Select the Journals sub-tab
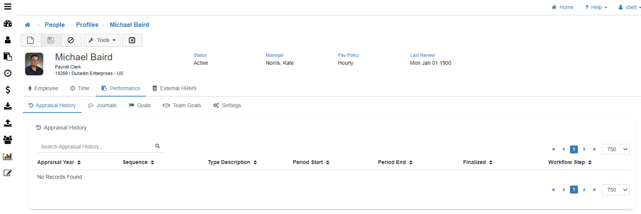This screenshot has height=214, width=641. tap(102, 105)
